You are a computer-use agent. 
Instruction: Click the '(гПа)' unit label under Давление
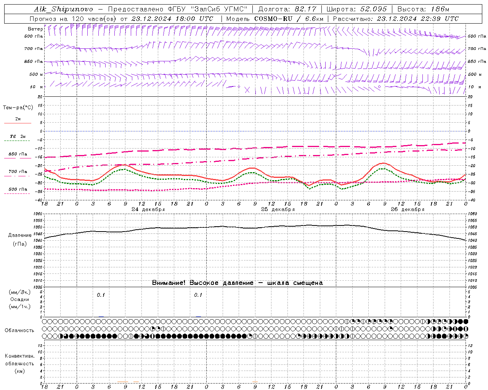point(20,244)
